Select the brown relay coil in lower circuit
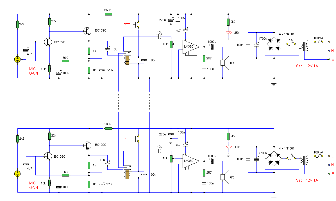 (127, 175)
